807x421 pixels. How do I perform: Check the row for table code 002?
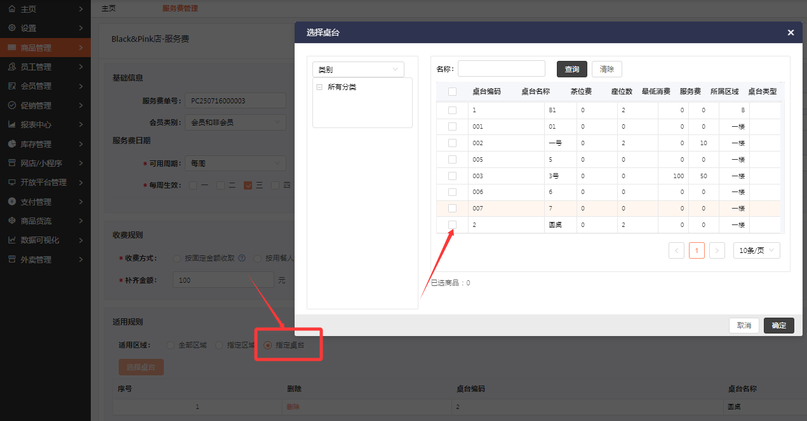pyautogui.click(x=452, y=143)
